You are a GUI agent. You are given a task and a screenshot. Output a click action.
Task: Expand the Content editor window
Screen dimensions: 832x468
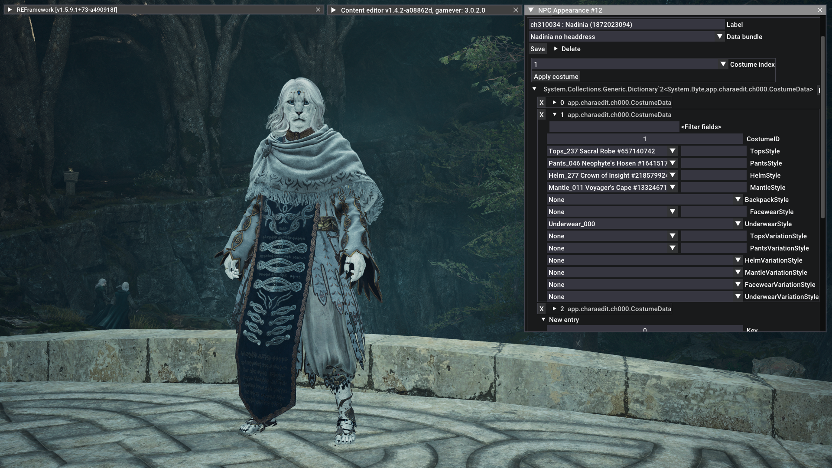click(x=333, y=10)
